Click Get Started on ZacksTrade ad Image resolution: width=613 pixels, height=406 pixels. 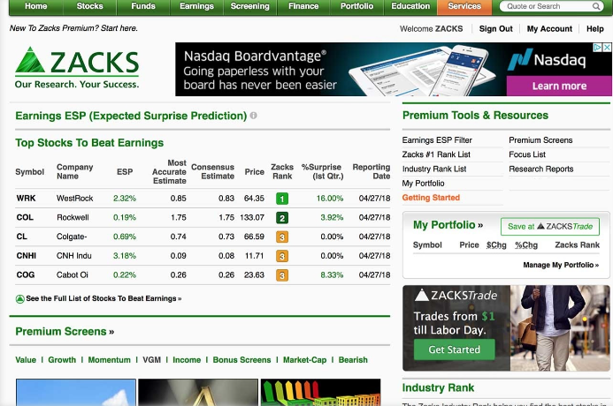pyautogui.click(x=455, y=350)
